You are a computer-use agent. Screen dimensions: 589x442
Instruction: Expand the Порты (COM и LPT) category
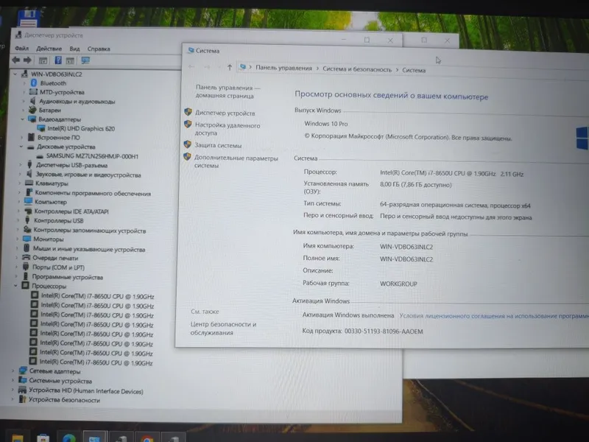[x=17, y=267]
